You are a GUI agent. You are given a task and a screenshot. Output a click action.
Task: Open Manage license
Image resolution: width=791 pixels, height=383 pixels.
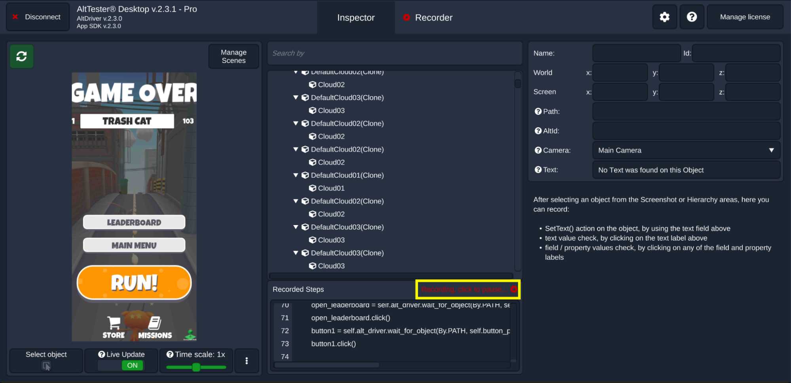click(745, 17)
